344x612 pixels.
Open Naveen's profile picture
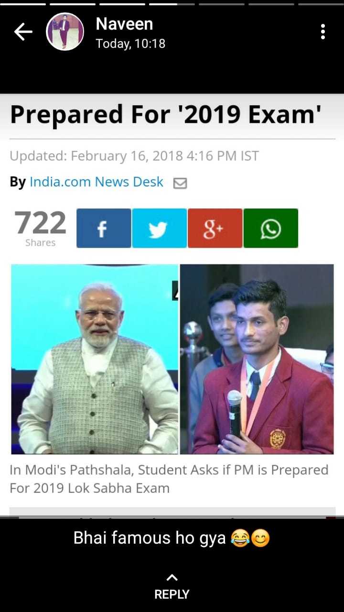(x=65, y=32)
